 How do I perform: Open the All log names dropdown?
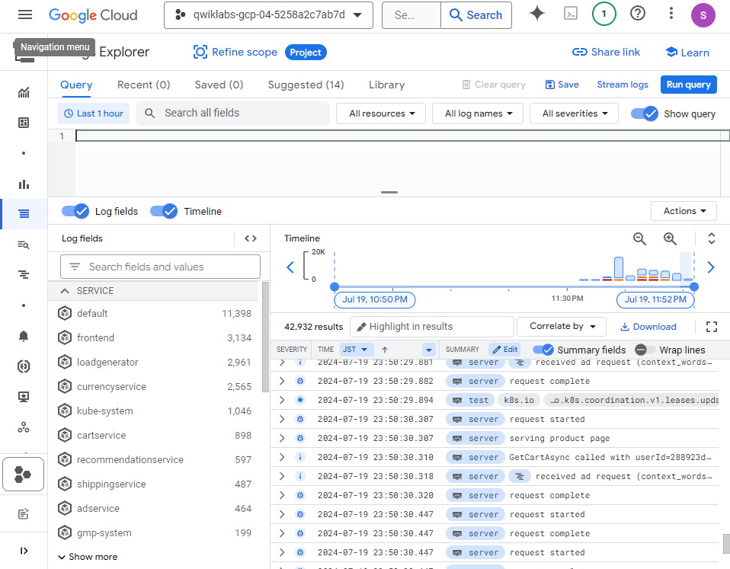click(478, 113)
